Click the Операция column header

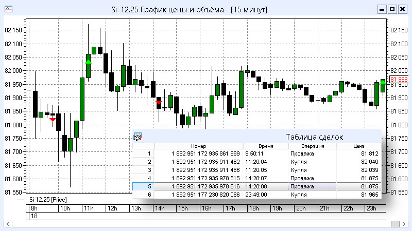312,146
